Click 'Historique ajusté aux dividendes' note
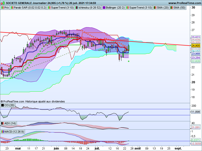 point(45,101)
